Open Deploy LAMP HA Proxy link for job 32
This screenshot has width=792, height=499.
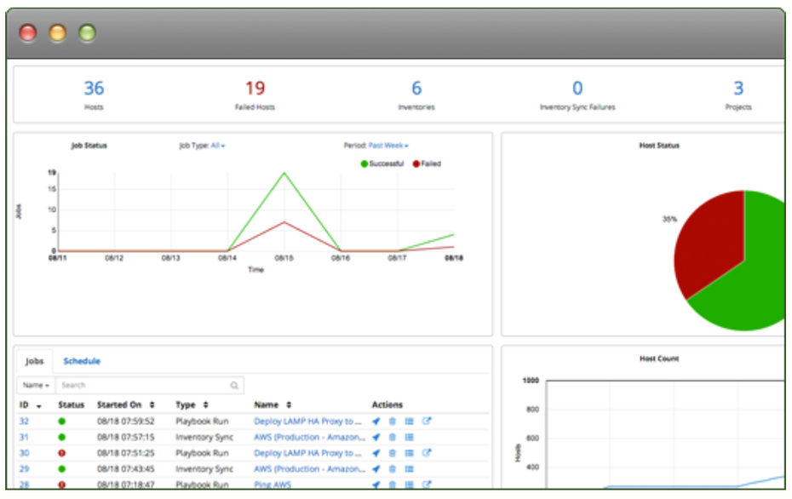click(x=307, y=422)
